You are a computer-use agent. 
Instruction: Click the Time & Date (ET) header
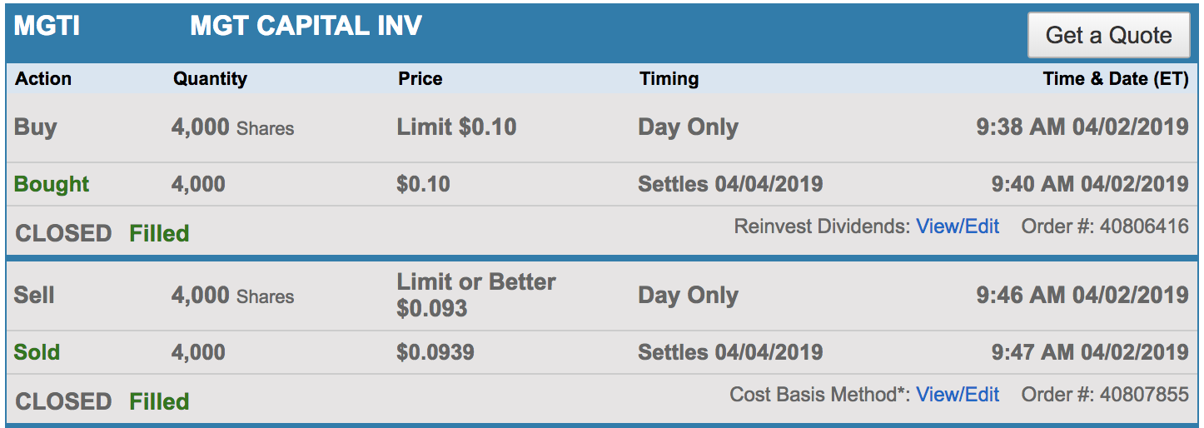[1115, 79]
